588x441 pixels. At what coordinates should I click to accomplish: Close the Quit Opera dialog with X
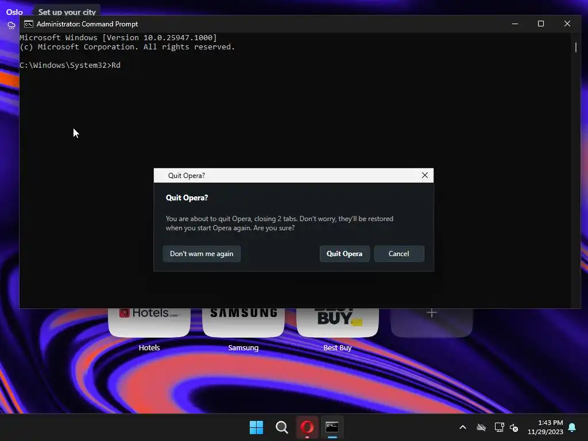pos(424,176)
